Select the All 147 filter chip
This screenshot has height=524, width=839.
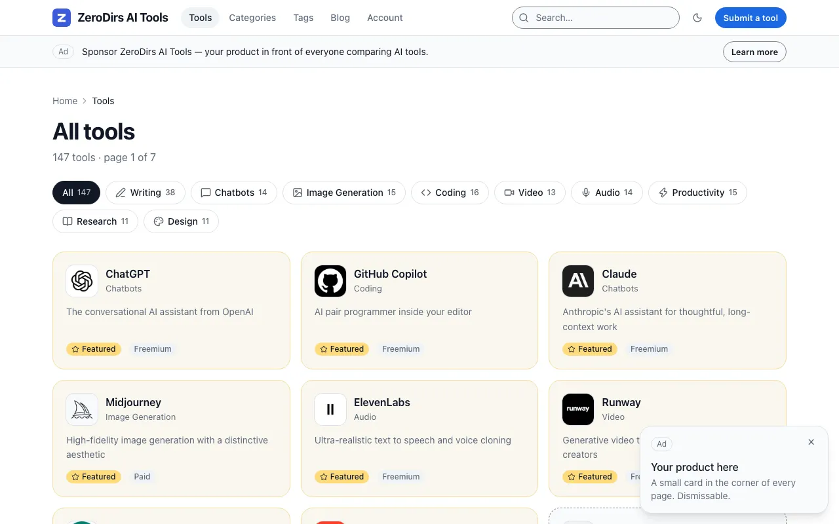76,193
